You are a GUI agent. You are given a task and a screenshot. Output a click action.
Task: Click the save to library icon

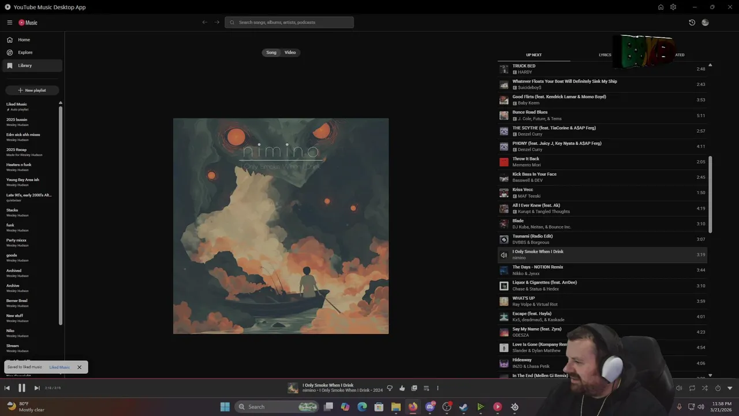point(414,388)
